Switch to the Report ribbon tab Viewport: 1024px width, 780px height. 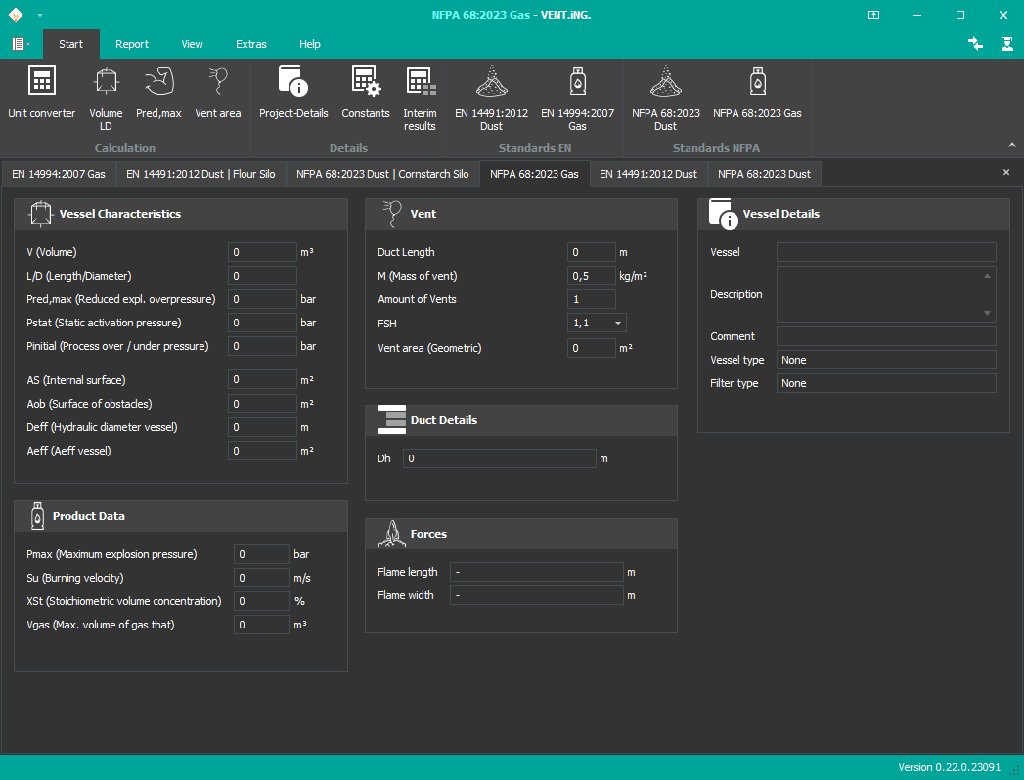coord(132,44)
